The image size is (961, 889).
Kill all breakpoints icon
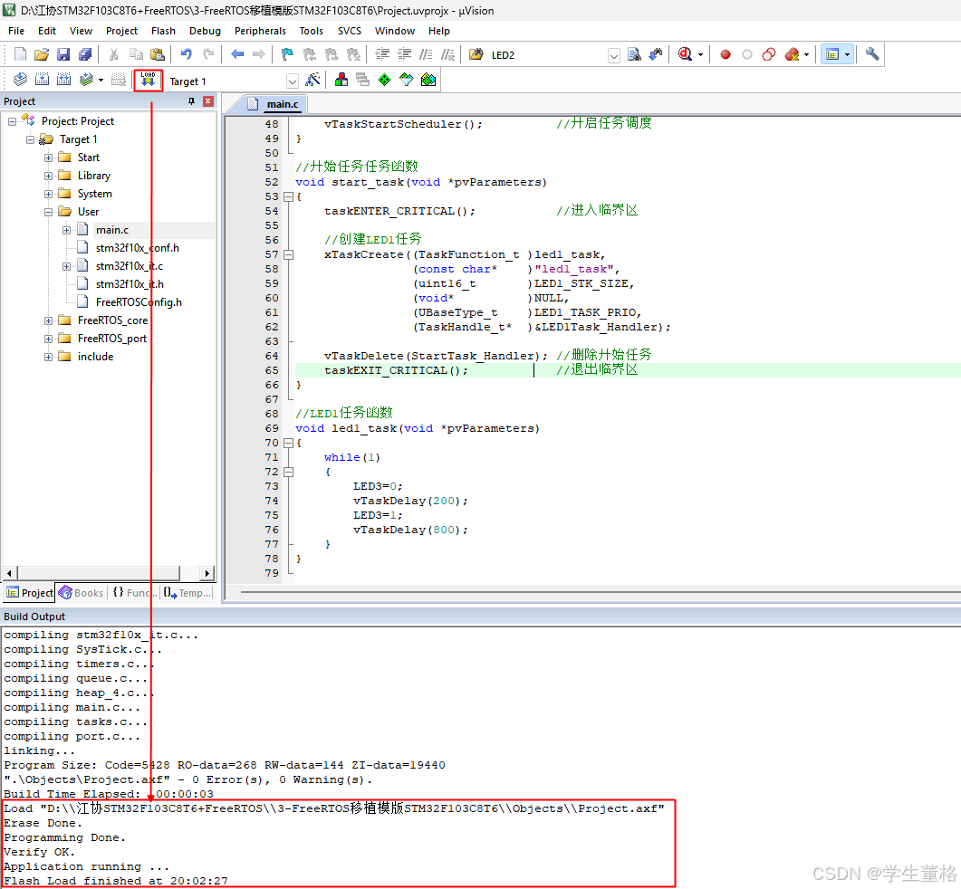(x=792, y=54)
